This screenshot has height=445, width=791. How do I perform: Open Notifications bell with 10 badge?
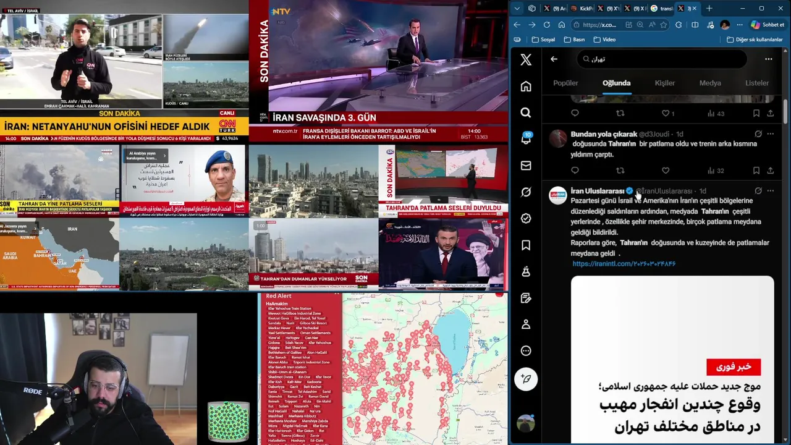tap(526, 139)
